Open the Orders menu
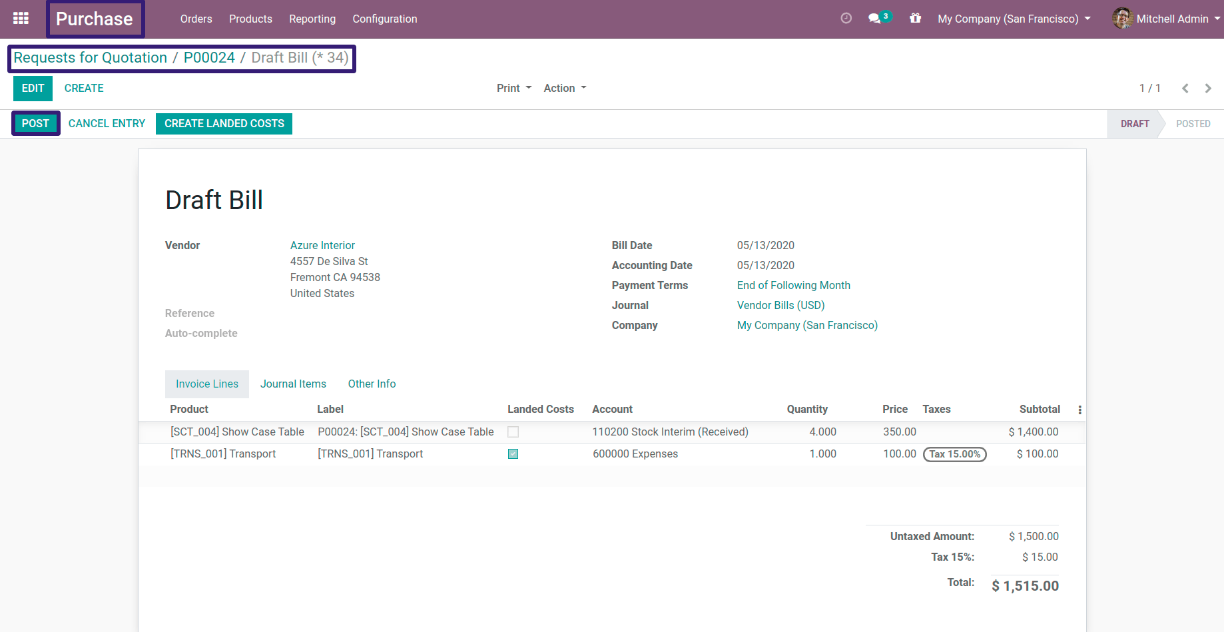This screenshot has height=632, width=1224. pyautogui.click(x=196, y=19)
